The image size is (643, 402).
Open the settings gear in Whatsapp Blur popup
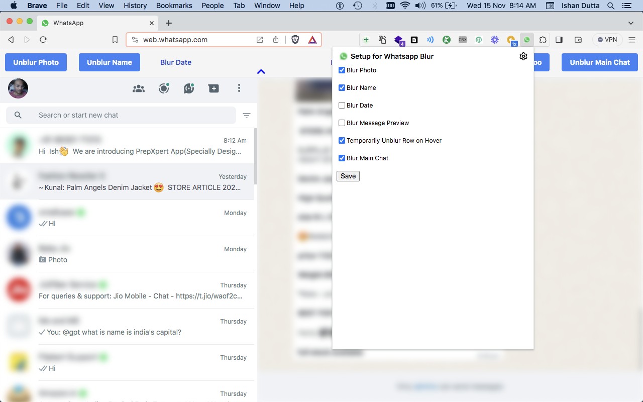[523, 56]
